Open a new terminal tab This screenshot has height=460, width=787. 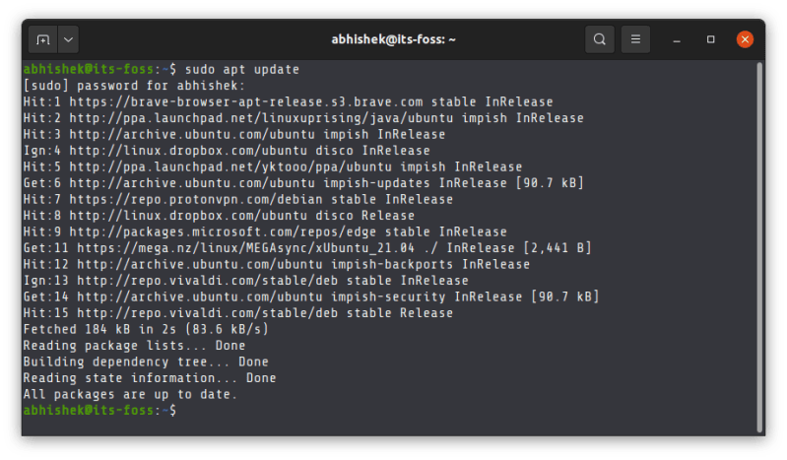coord(42,40)
